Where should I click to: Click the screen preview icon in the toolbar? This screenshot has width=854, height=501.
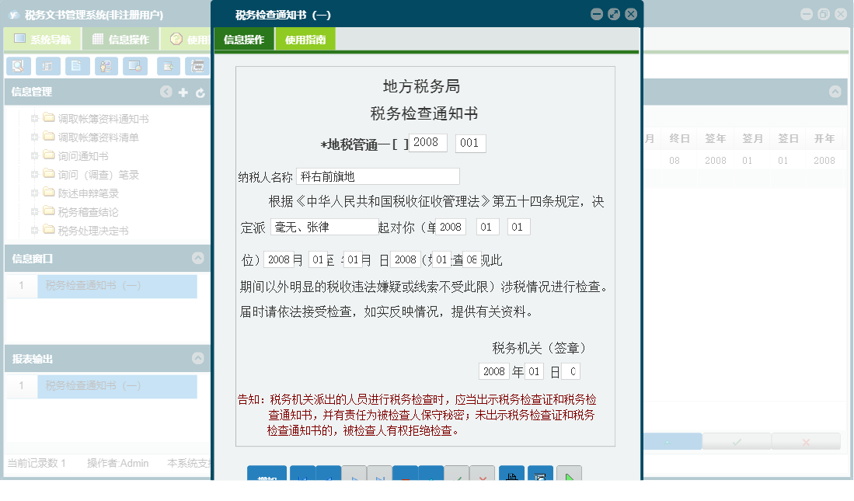(x=134, y=66)
